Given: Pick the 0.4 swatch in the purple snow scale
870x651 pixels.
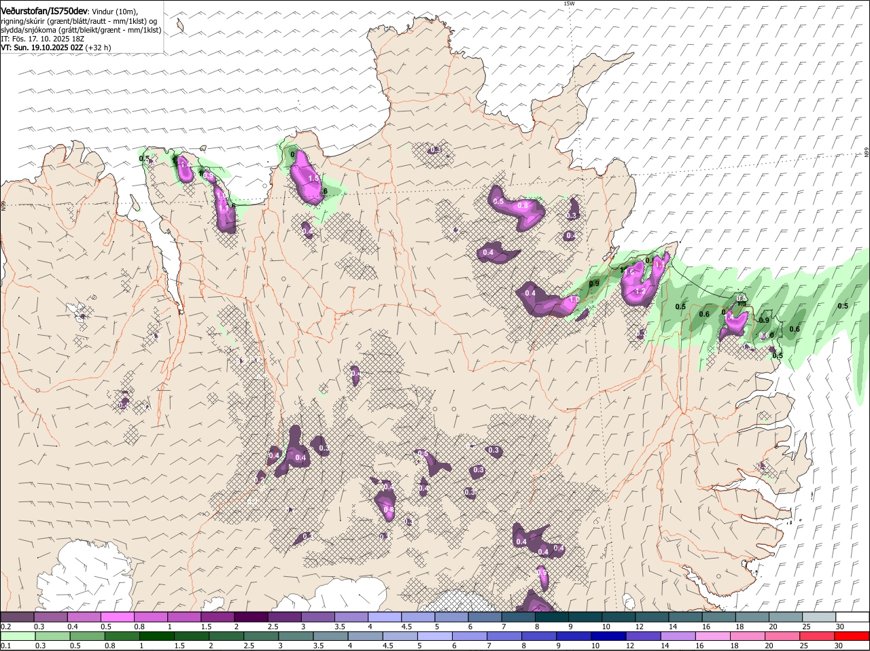Looking at the screenshot, I should (84, 616).
